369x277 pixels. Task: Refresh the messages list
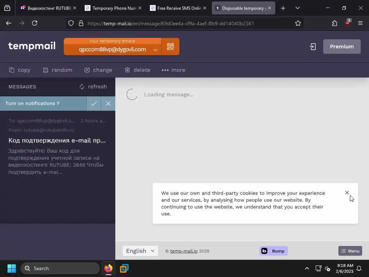click(93, 87)
